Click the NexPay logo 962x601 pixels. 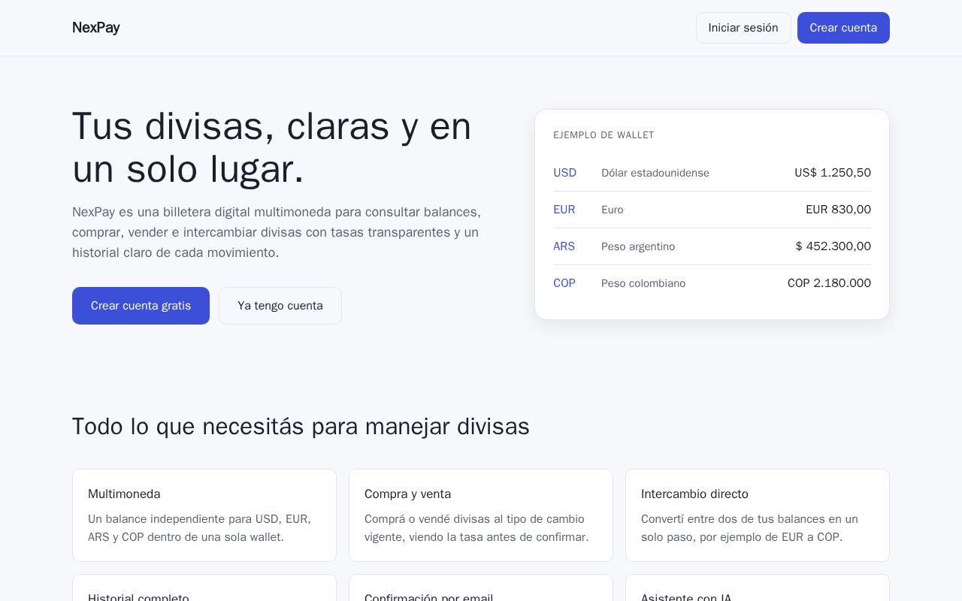[x=95, y=28]
